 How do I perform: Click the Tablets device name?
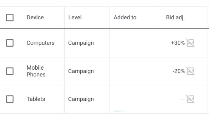point(36,99)
